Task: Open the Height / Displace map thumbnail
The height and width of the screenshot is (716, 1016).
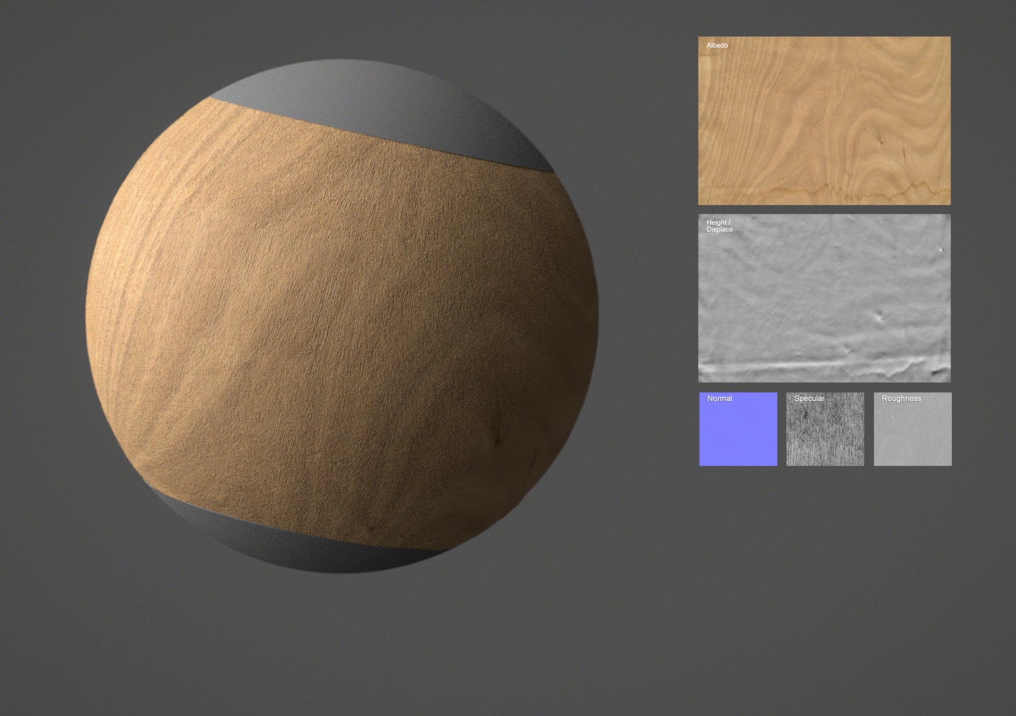Action: 824,298
